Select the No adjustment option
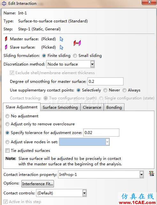The width and height of the screenshot is (157, 205). [7, 116]
